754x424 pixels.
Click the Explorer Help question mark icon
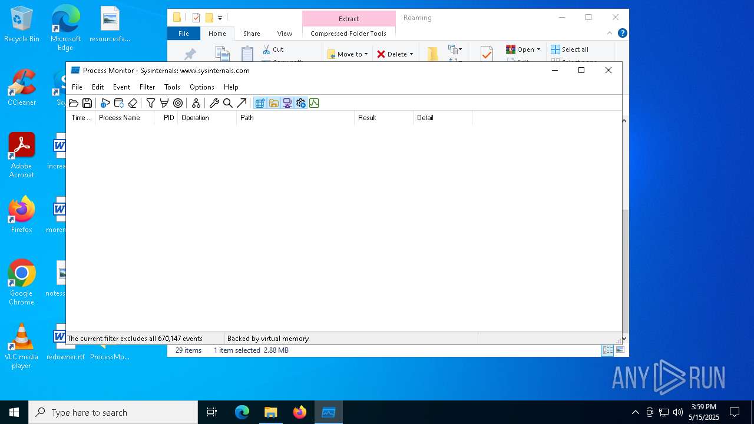pyautogui.click(x=622, y=34)
